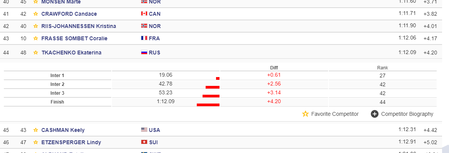Open FRASSE SOMBET Coralie's profile link
Screen dimensions: 449x153
click(x=74, y=38)
